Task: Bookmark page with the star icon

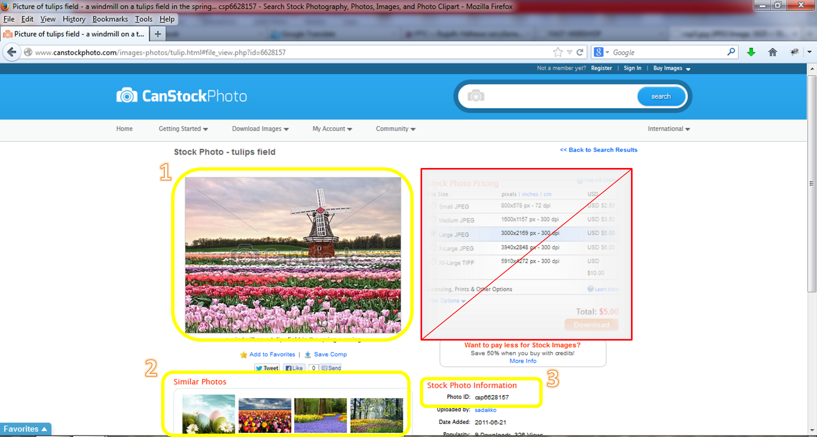Action: point(558,52)
